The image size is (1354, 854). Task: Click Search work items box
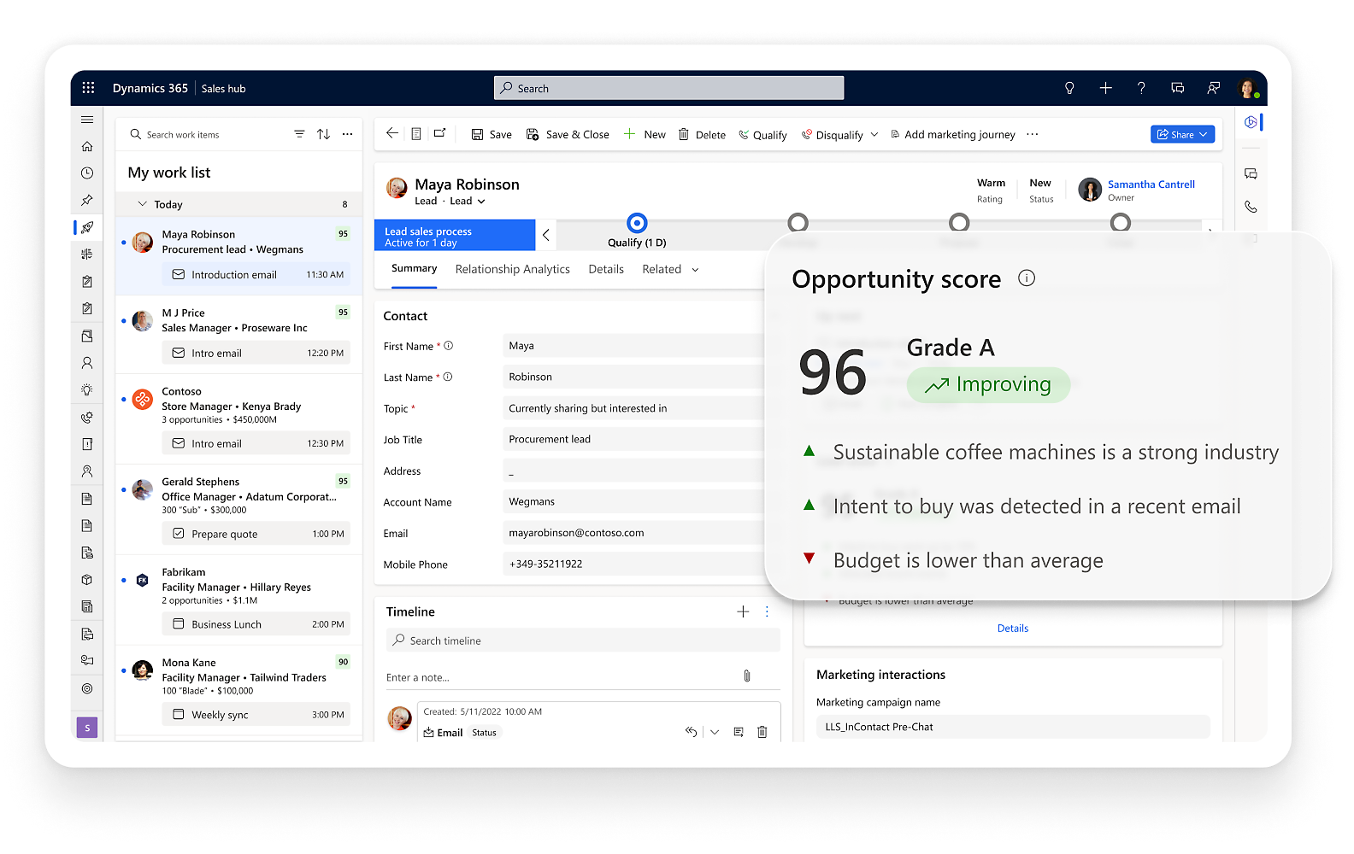(205, 135)
